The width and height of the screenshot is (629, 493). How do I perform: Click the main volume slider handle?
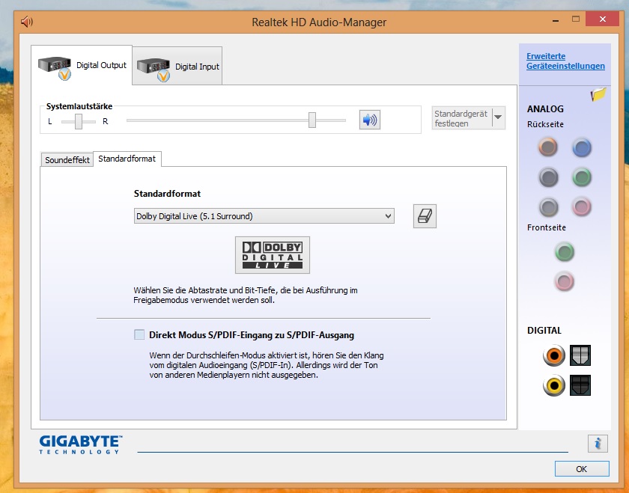(312, 120)
